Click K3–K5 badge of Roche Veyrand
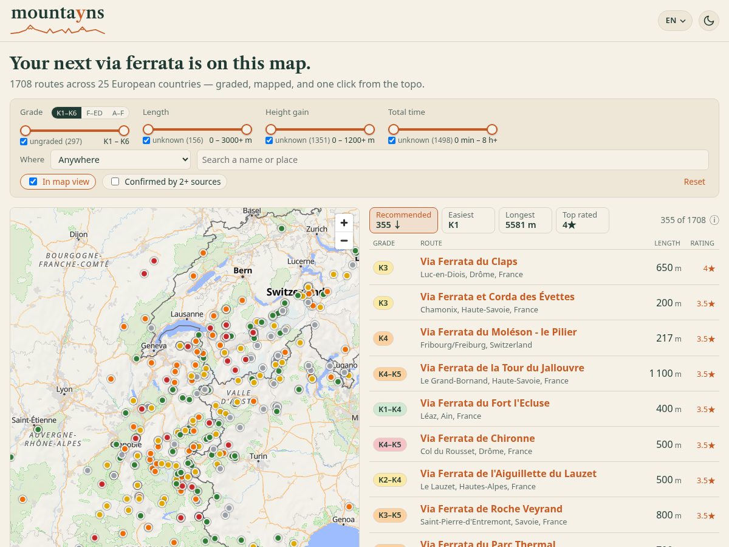This screenshot has height=547, width=729. [x=389, y=515]
